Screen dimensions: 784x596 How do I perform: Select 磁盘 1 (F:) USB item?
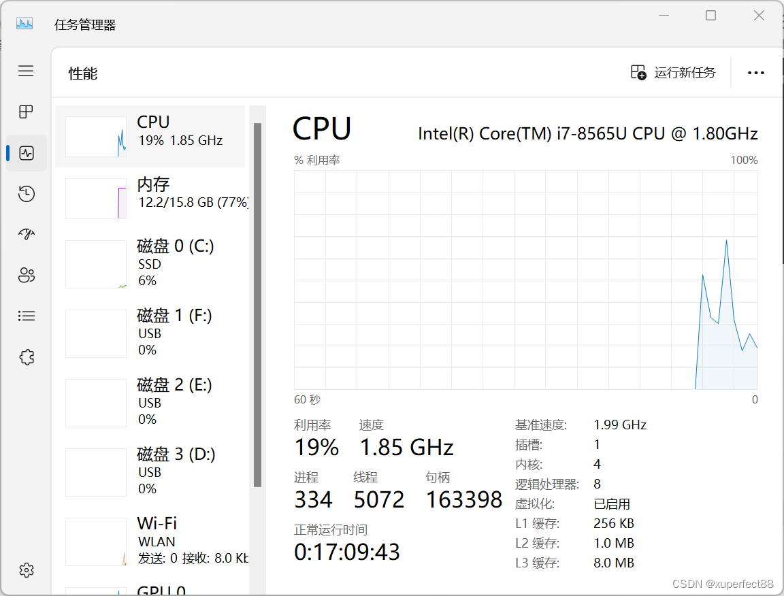pyautogui.click(x=150, y=333)
